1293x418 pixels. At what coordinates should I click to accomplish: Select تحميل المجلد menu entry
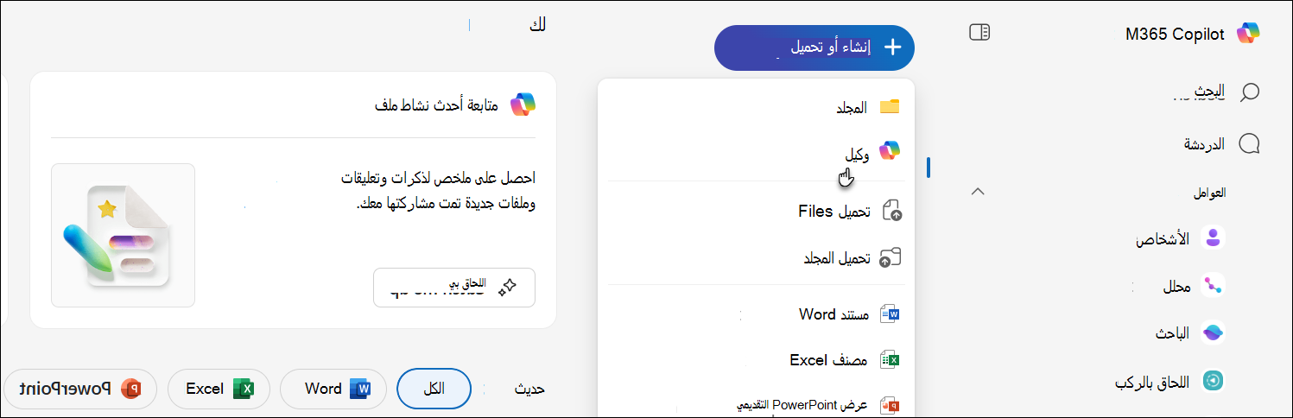(x=756, y=257)
